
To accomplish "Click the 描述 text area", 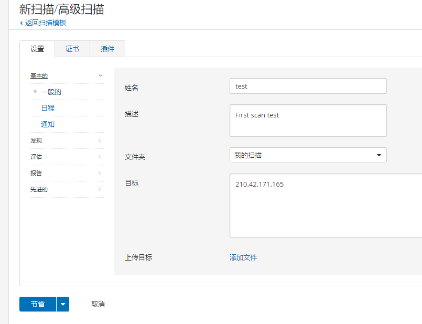I will pyautogui.click(x=308, y=121).
